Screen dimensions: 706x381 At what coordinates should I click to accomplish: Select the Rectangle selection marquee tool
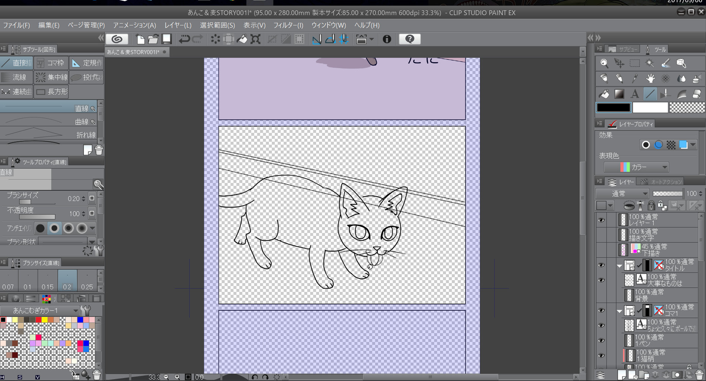coord(635,63)
